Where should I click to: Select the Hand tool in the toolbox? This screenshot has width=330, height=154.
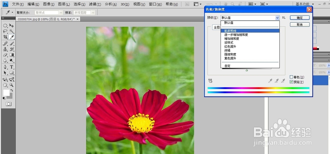(x=5, y=85)
